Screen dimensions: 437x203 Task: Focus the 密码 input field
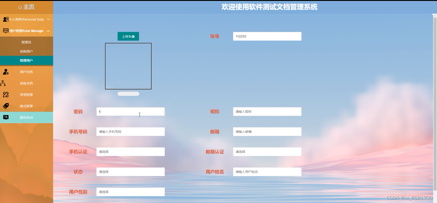[x=130, y=112]
